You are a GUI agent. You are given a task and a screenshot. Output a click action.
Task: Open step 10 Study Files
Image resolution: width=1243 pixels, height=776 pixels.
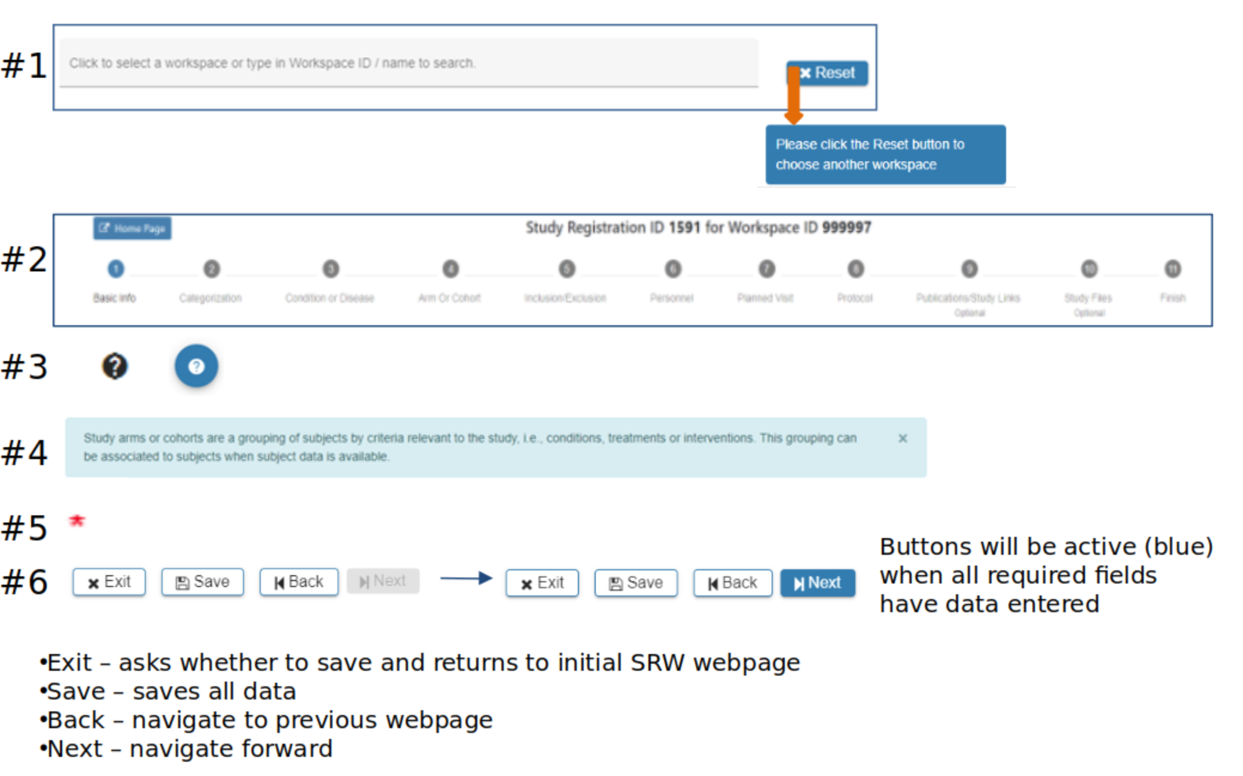(x=1089, y=269)
